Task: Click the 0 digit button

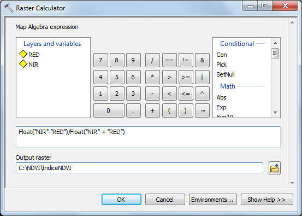Action: click(x=109, y=110)
